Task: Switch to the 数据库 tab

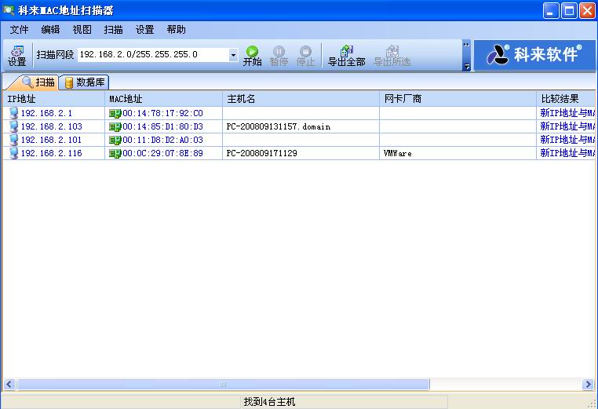Action: click(84, 82)
